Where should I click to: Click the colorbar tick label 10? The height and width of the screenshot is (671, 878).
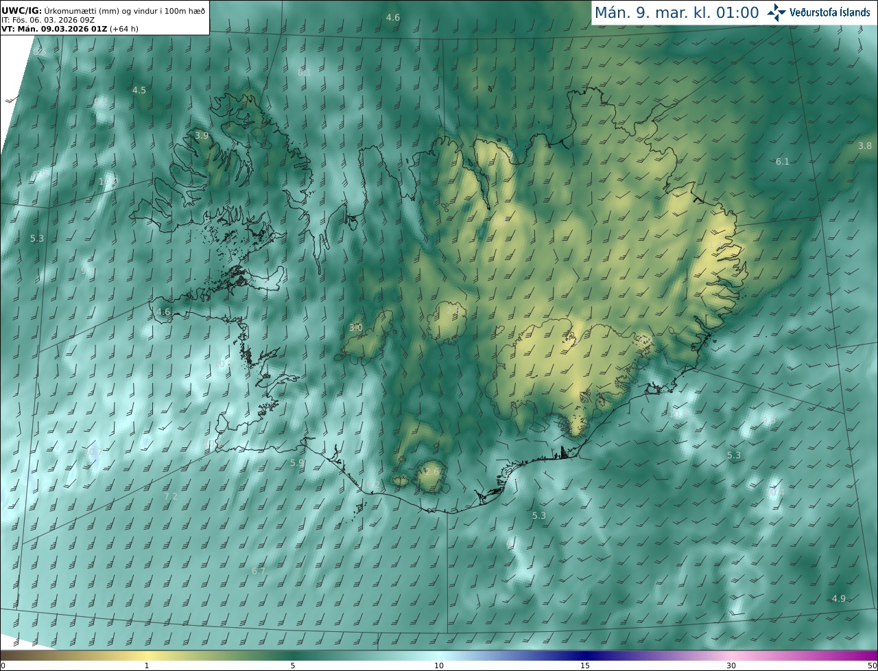point(439,666)
